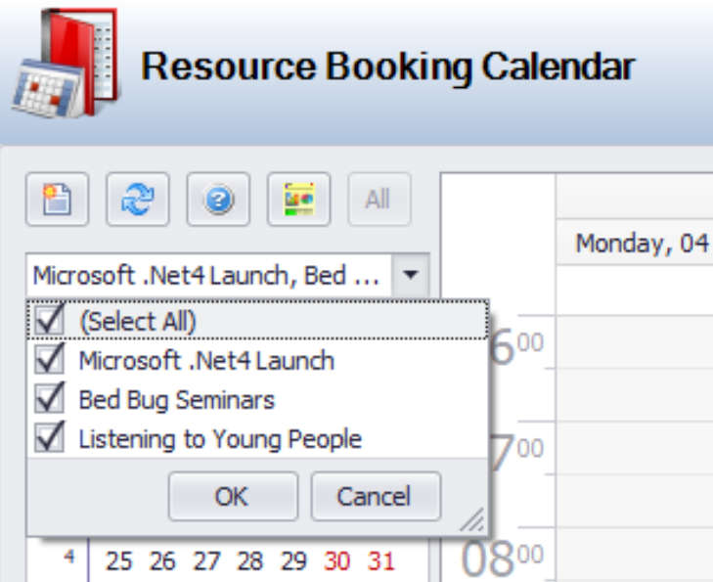The width and height of the screenshot is (713, 582).
Task: Click the refresh arrows icon
Action: click(138, 200)
